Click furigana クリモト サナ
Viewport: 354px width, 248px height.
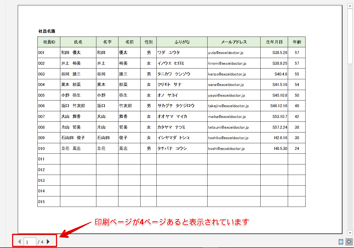point(170,85)
